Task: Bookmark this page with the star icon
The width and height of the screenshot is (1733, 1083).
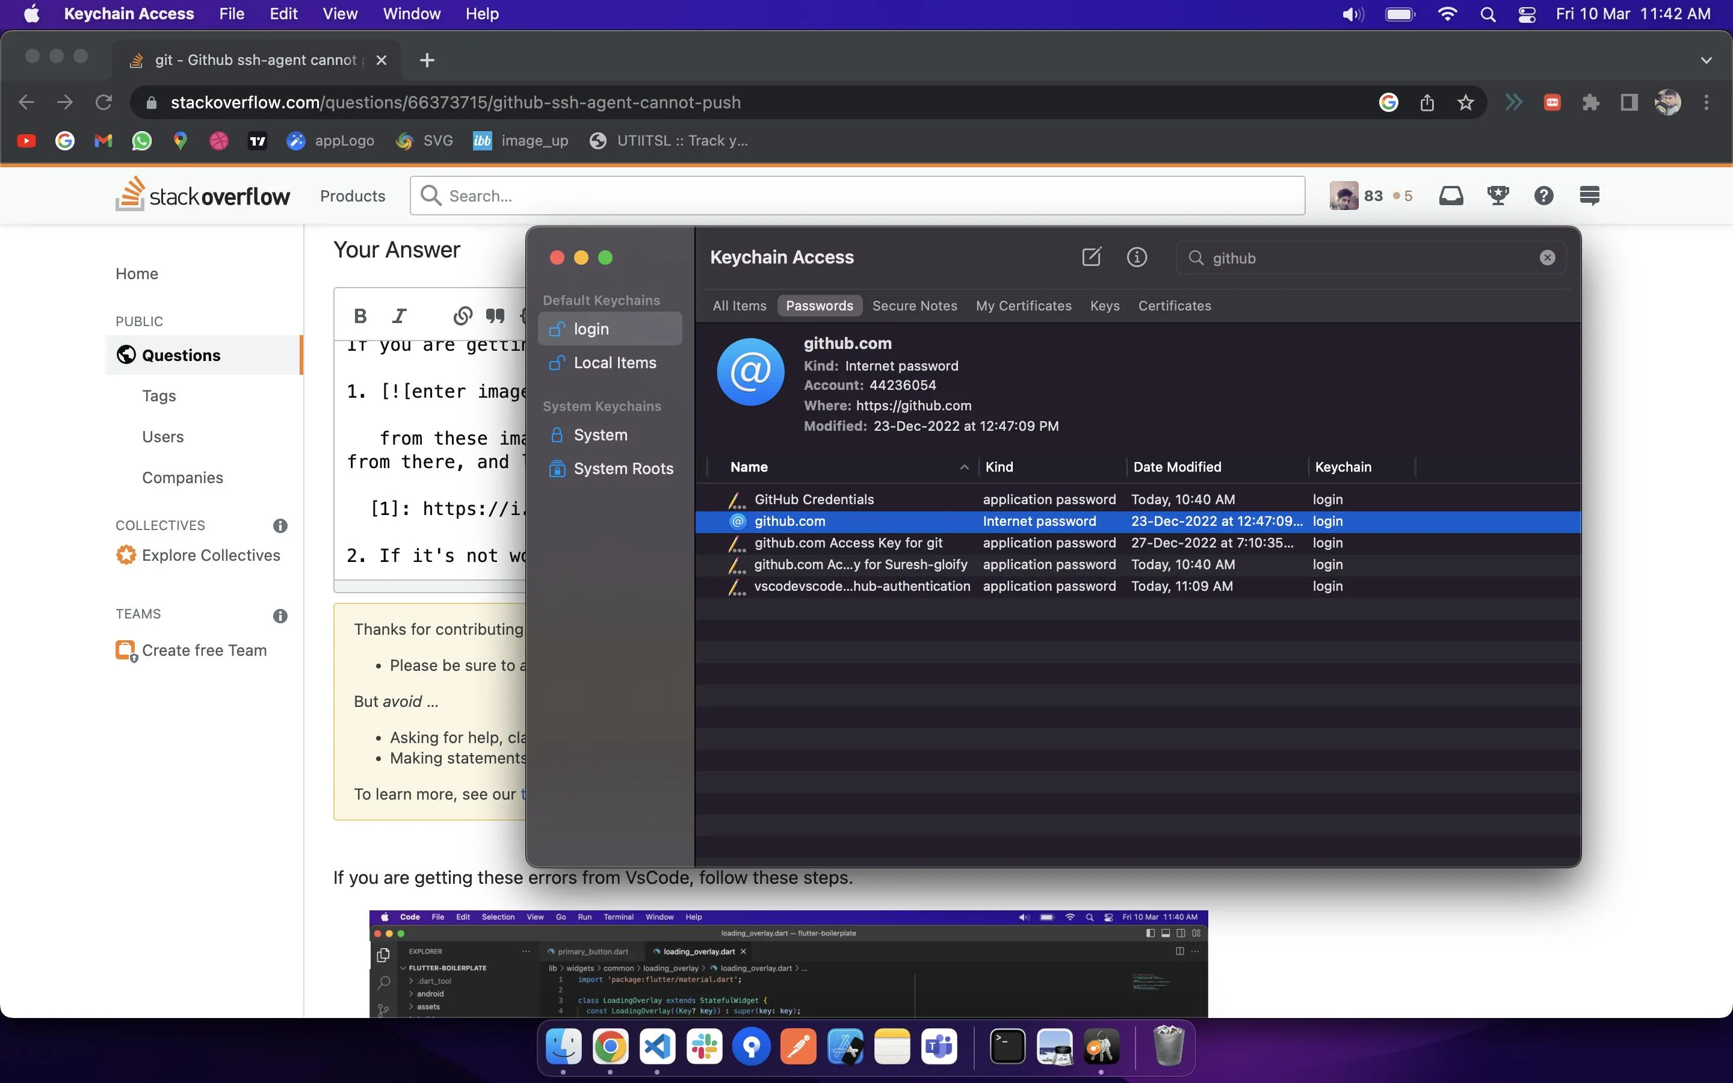Action: point(1465,102)
